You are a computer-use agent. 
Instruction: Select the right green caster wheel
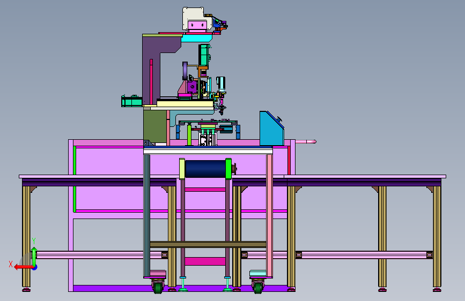[259, 288]
